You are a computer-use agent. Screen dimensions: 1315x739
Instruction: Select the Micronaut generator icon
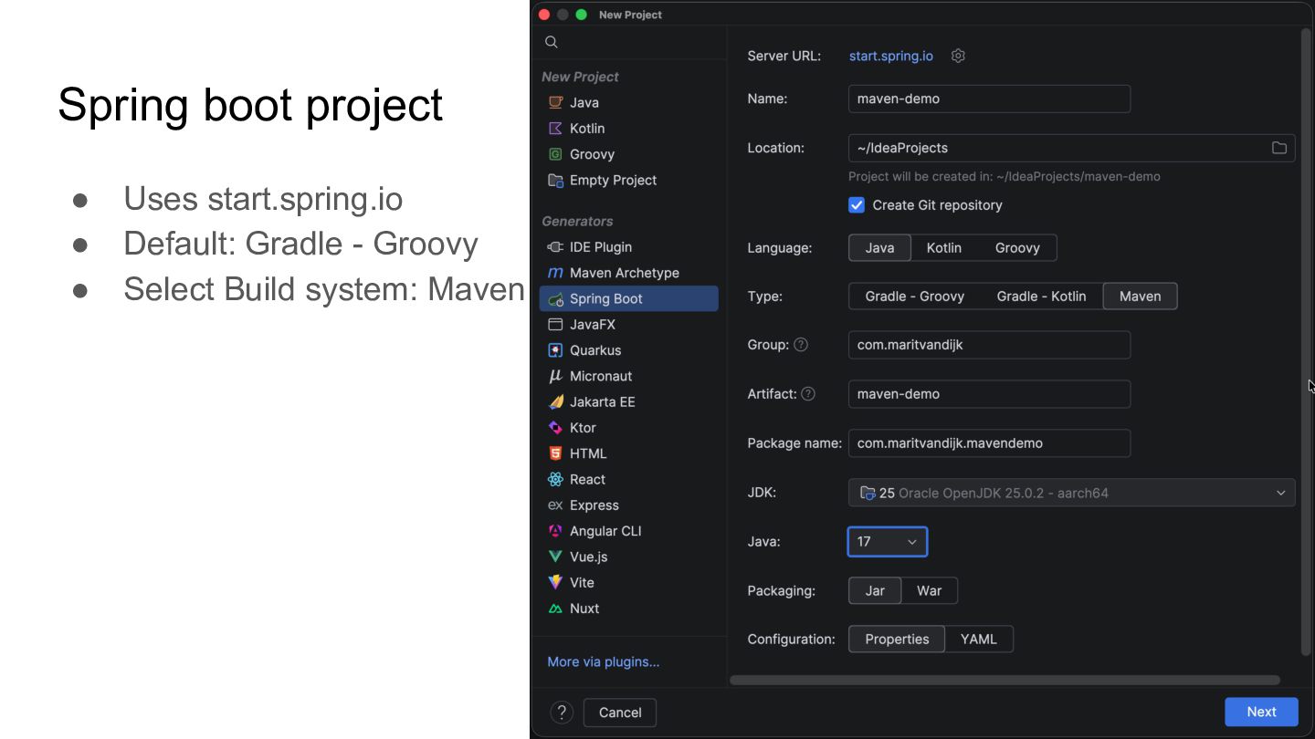(x=555, y=376)
